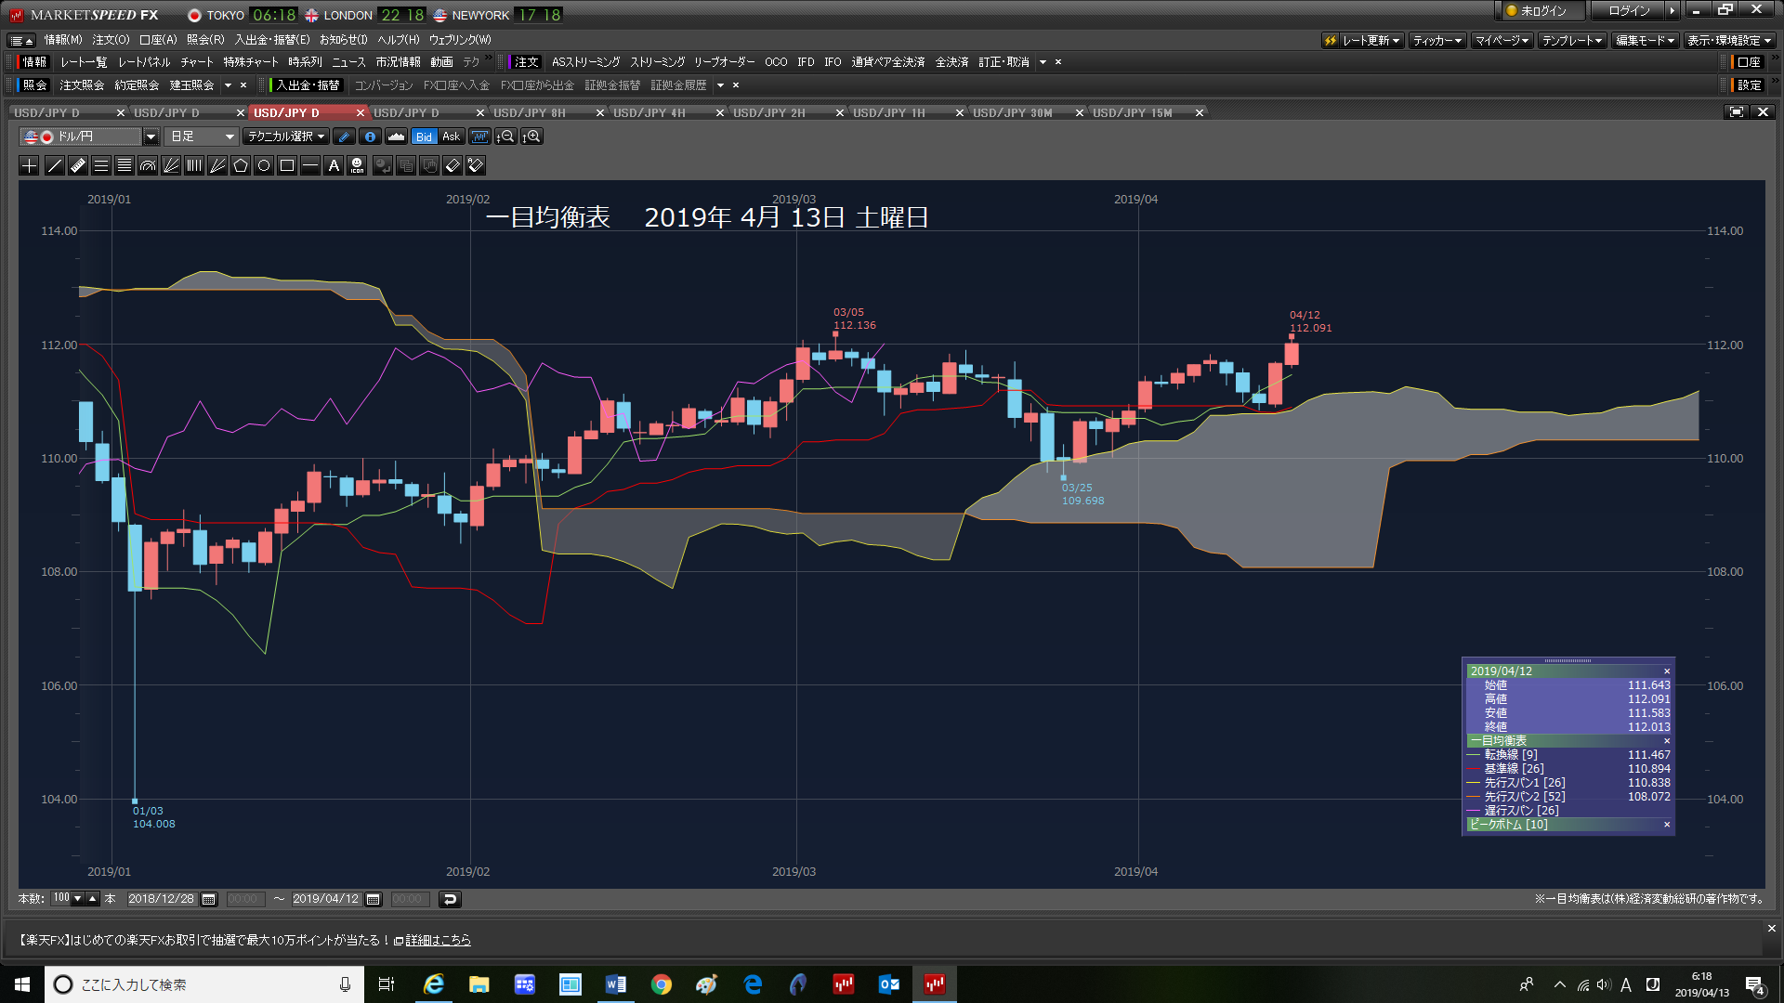Open the ドル/円 currency pair dropdown
Image resolution: width=1784 pixels, height=1003 pixels.
coord(151,137)
